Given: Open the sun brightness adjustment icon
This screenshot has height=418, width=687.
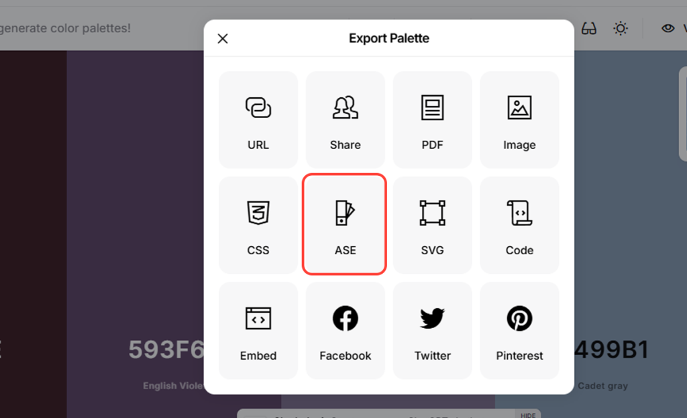Looking at the screenshot, I should click(621, 29).
